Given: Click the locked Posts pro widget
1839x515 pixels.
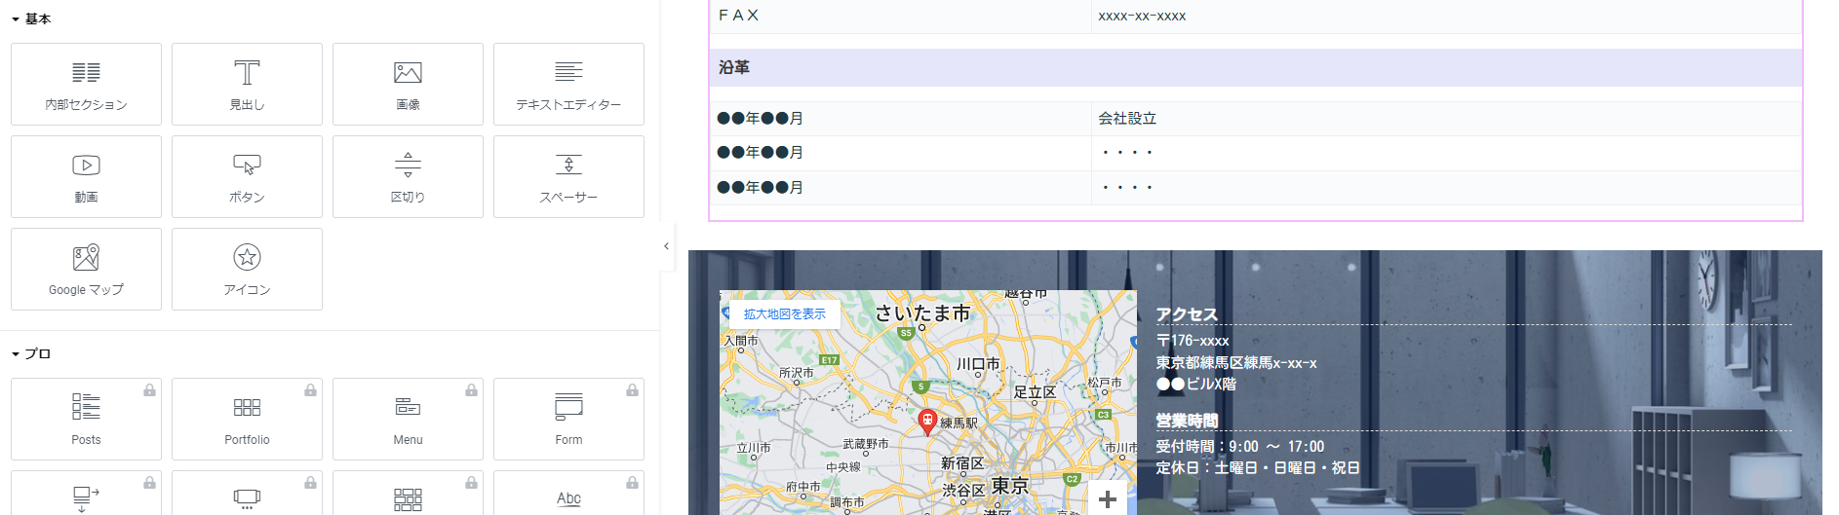Looking at the screenshot, I should 86,419.
